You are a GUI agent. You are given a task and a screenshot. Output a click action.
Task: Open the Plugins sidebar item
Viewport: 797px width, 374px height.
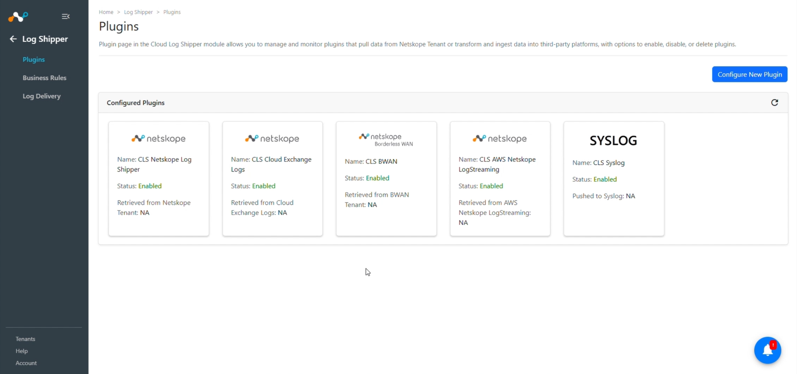click(34, 59)
